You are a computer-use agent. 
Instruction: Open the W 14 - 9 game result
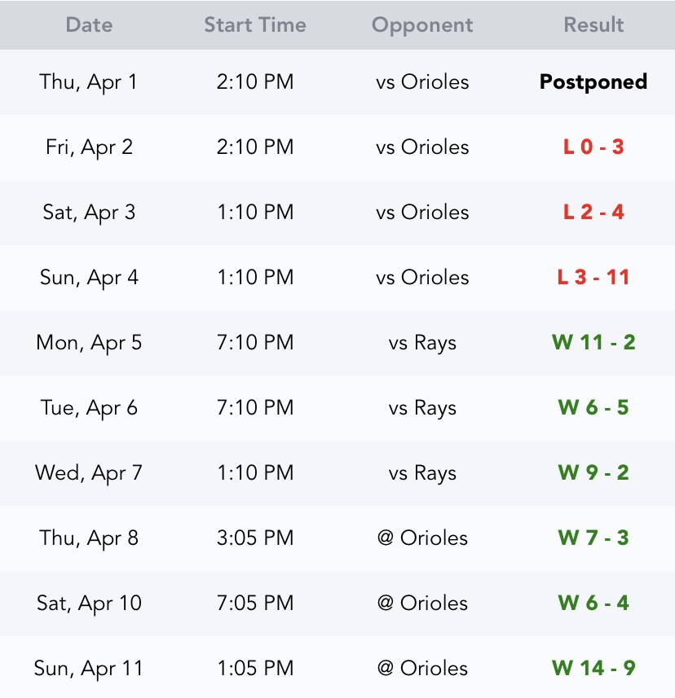593,668
